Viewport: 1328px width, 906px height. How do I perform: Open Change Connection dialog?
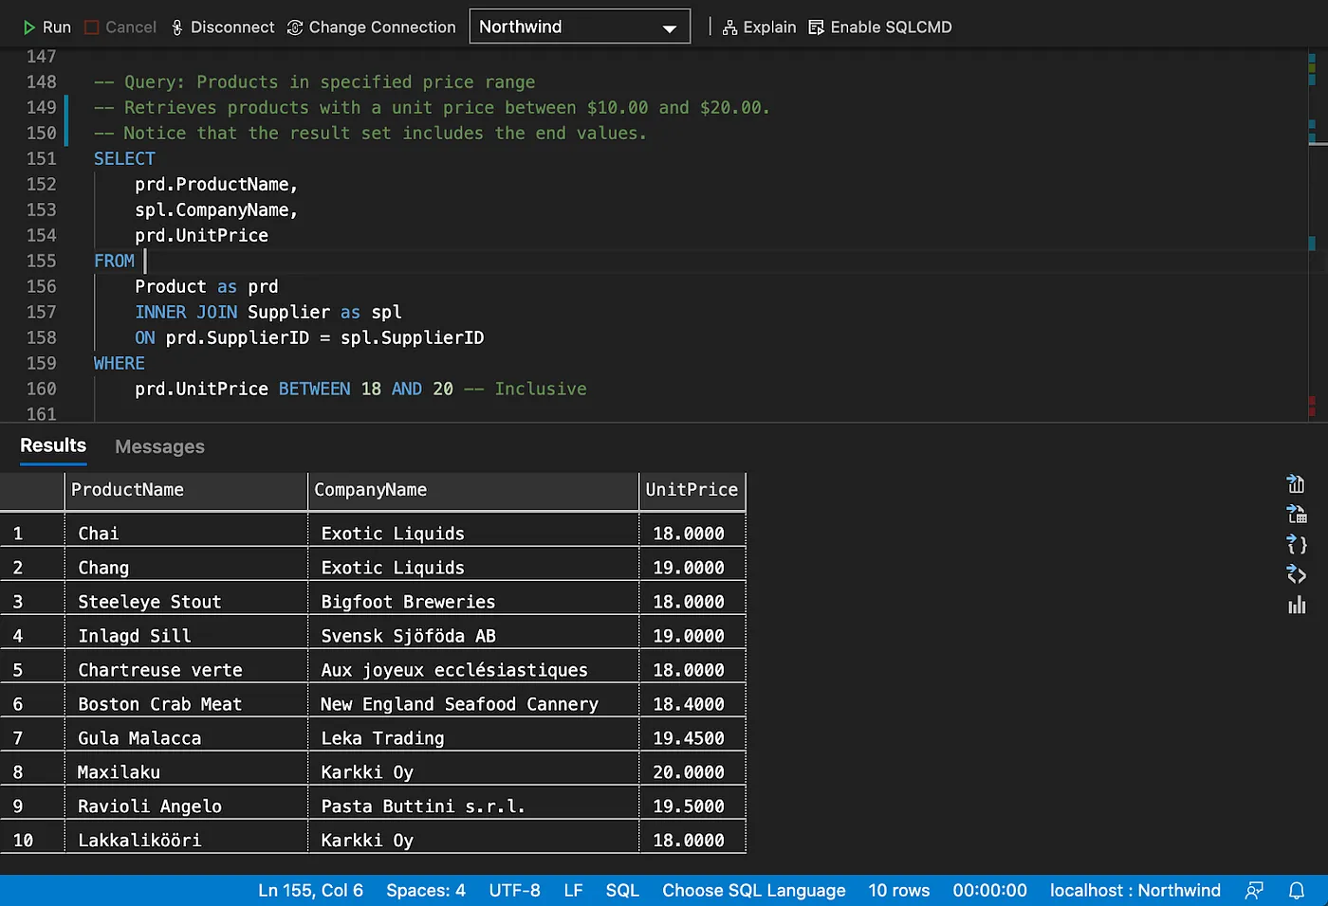point(371,27)
